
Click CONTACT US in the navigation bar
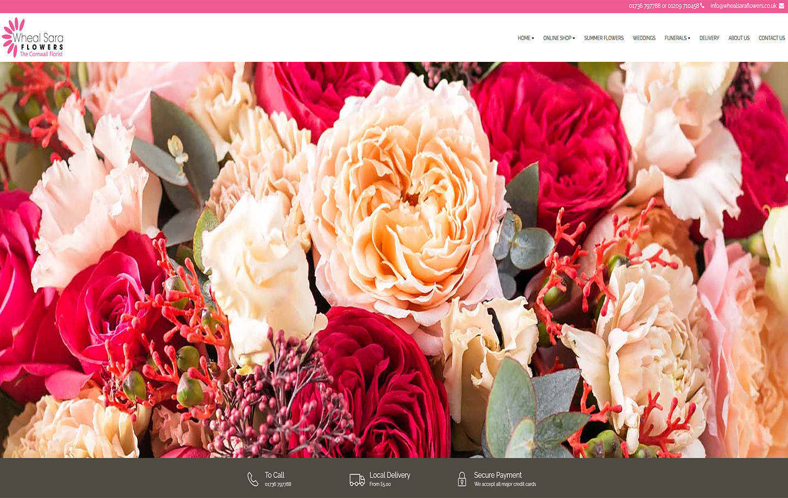771,38
